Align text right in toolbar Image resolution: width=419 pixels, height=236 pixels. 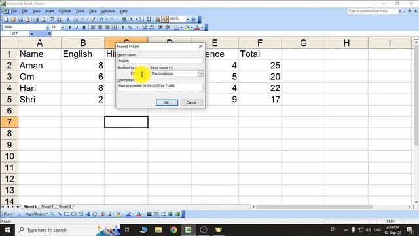click(x=107, y=27)
